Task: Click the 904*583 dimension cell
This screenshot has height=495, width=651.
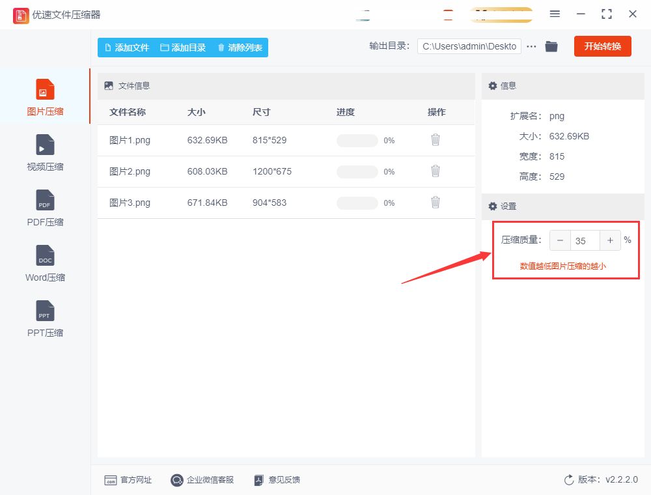Action: [x=270, y=203]
